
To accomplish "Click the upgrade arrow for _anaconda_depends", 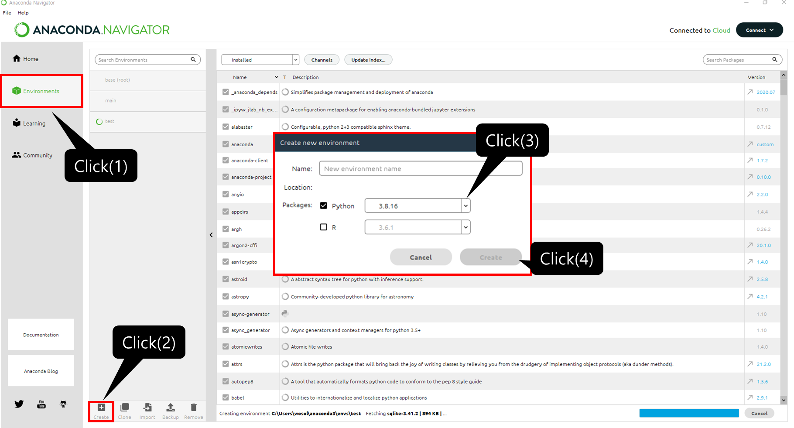I will [x=750, y=92].
